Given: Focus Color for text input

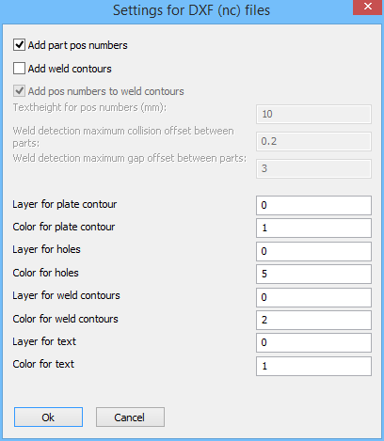Looking at the screenshot, I should pos(313,366).
